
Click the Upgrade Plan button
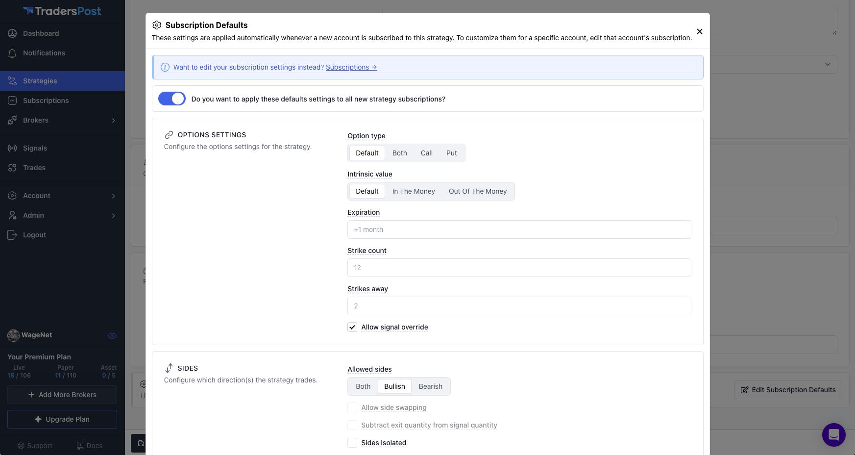pyautogui.click(x=62, y=419)
